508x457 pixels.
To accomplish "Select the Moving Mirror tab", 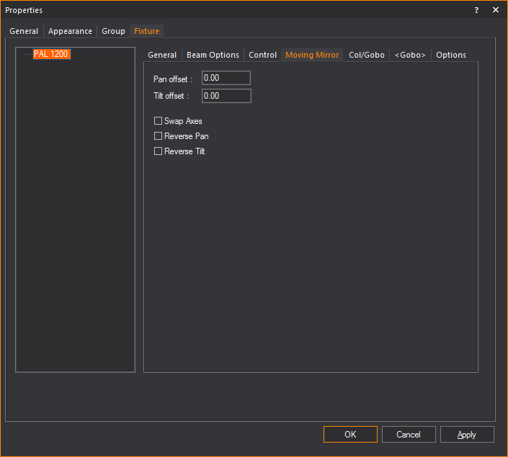I will tap(312, 55).
